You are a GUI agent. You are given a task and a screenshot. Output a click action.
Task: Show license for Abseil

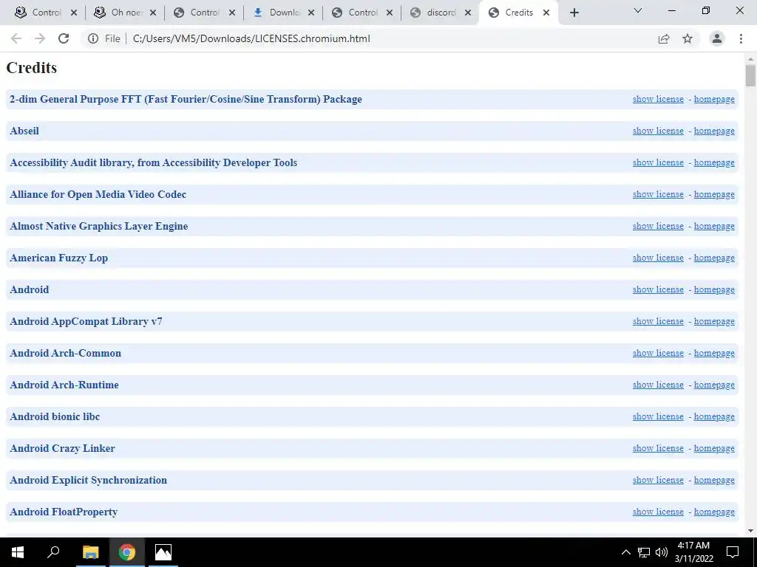point(658,131)
